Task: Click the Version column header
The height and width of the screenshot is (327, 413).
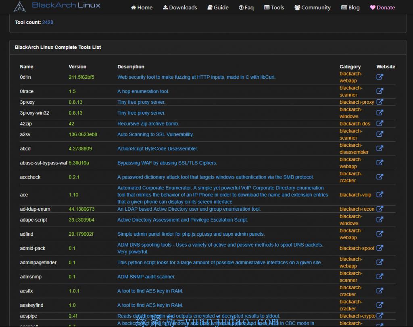Action: 77,67
